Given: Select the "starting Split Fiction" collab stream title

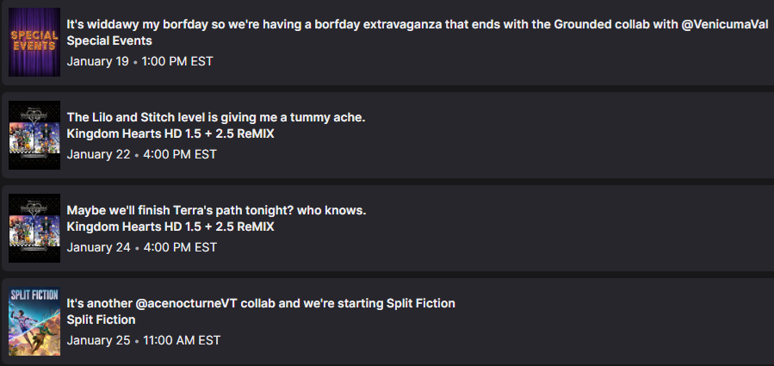Looking at the screenshot, I should click(x=261, y=303).
